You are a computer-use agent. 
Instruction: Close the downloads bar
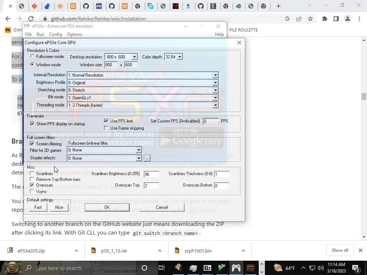click(361, 250)
